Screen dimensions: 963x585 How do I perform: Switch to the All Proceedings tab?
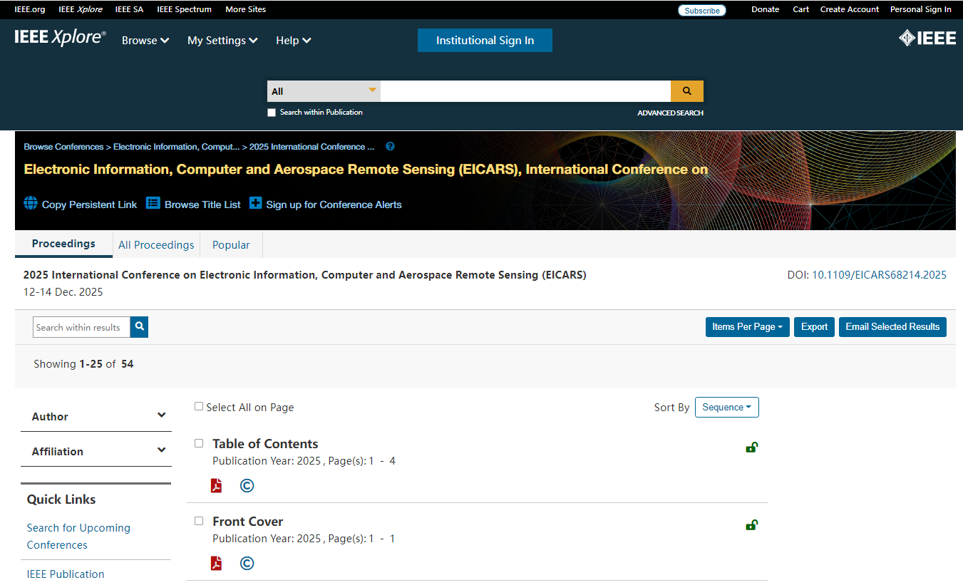[x=156, y=245]
